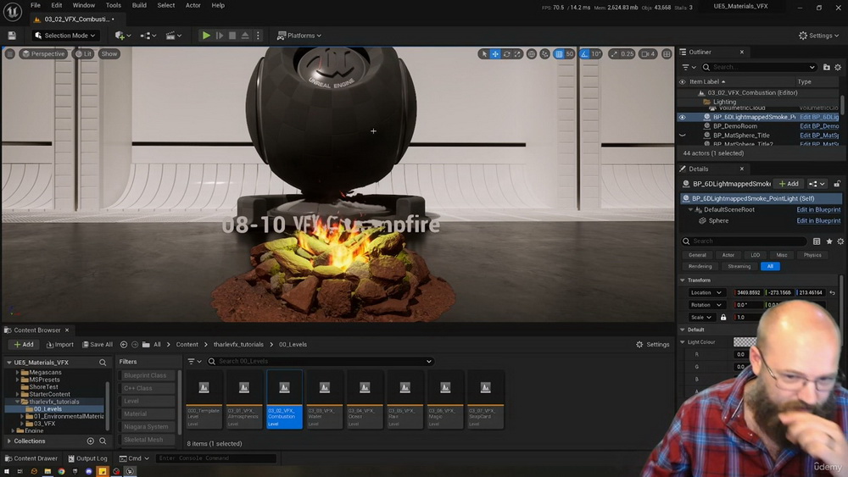Viewport: 848px width, 477px height.
Task: Select BP_DemoRoom in the Outliner
Action: click(x=735, y=126)
